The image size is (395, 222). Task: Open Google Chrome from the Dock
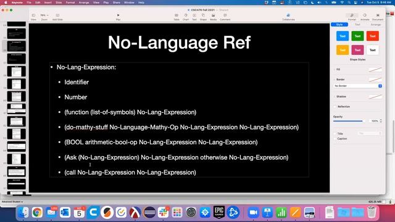click(37, 213)
